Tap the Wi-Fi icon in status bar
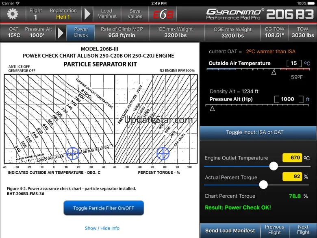 coord(18,3)
